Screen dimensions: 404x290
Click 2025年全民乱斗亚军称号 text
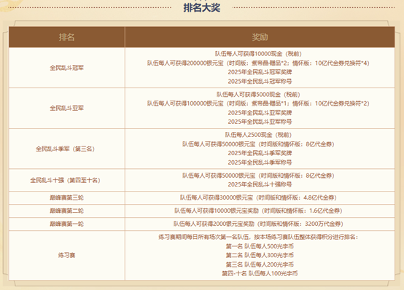coord(260,122)
